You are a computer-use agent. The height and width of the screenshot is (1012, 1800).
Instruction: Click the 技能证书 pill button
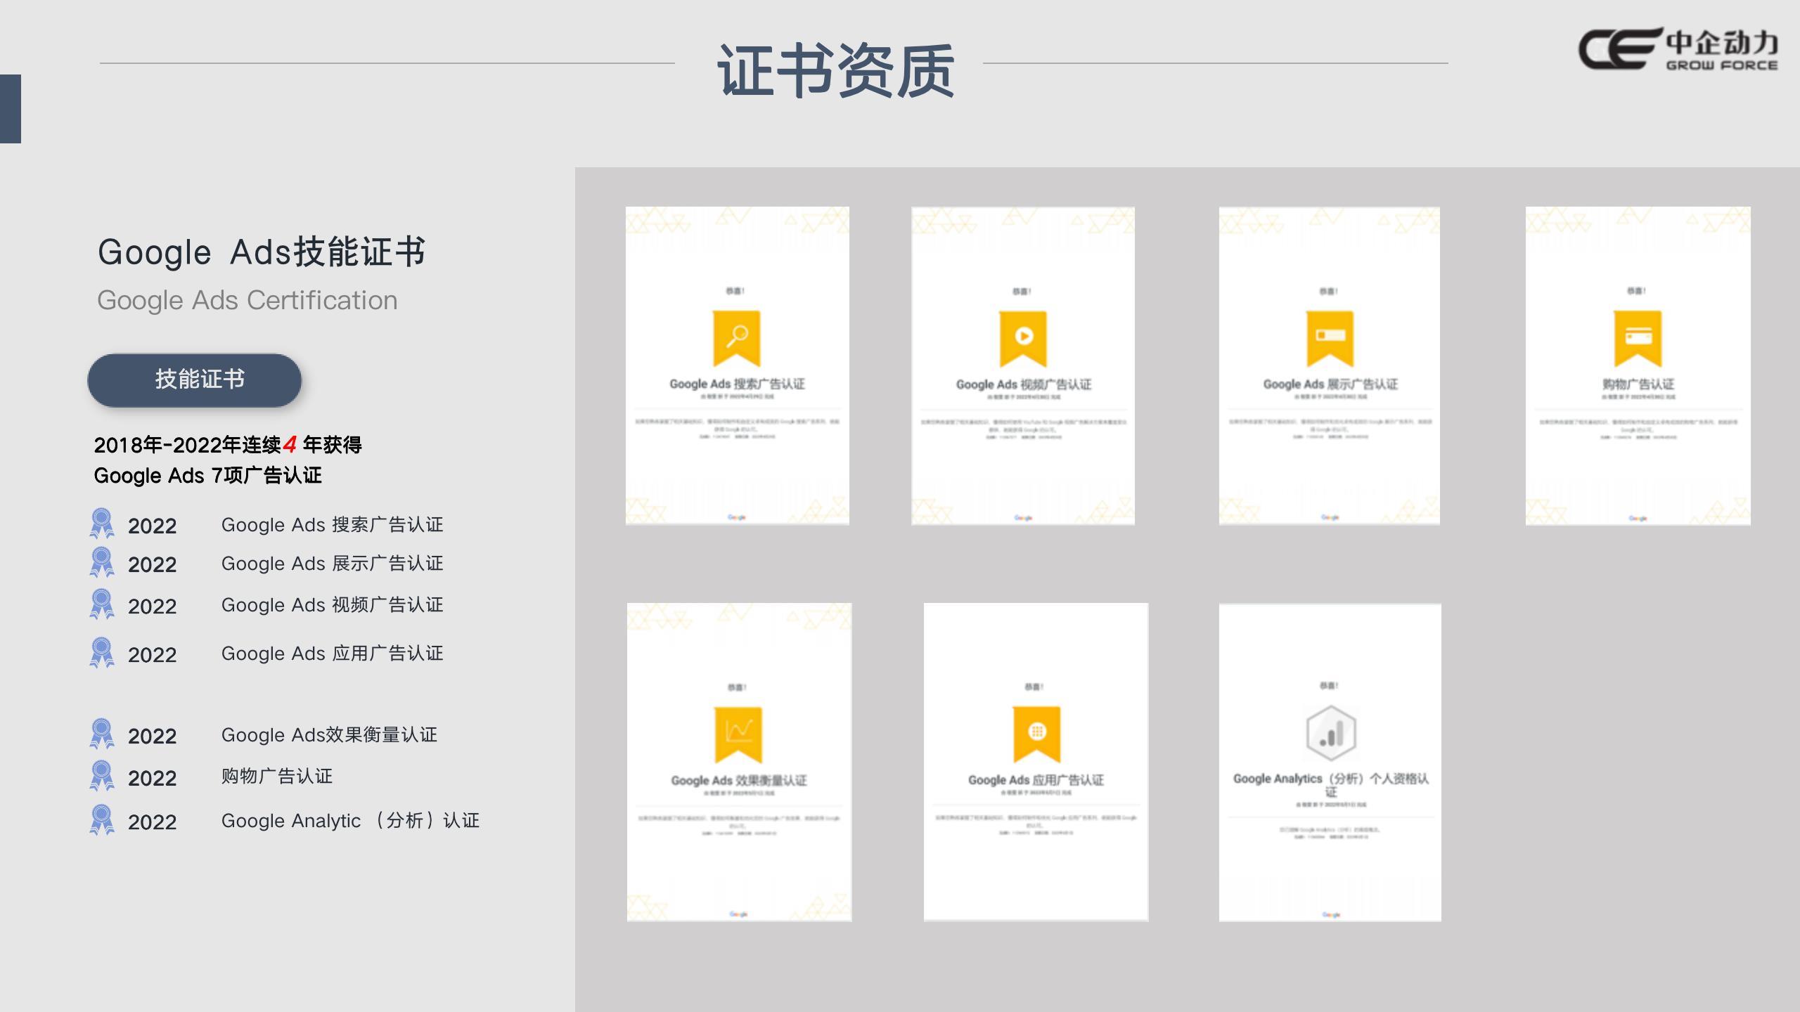click(195, 380)
